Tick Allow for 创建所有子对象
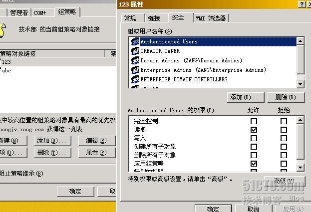This screenshot has height=212, width=311. [254, 147]
